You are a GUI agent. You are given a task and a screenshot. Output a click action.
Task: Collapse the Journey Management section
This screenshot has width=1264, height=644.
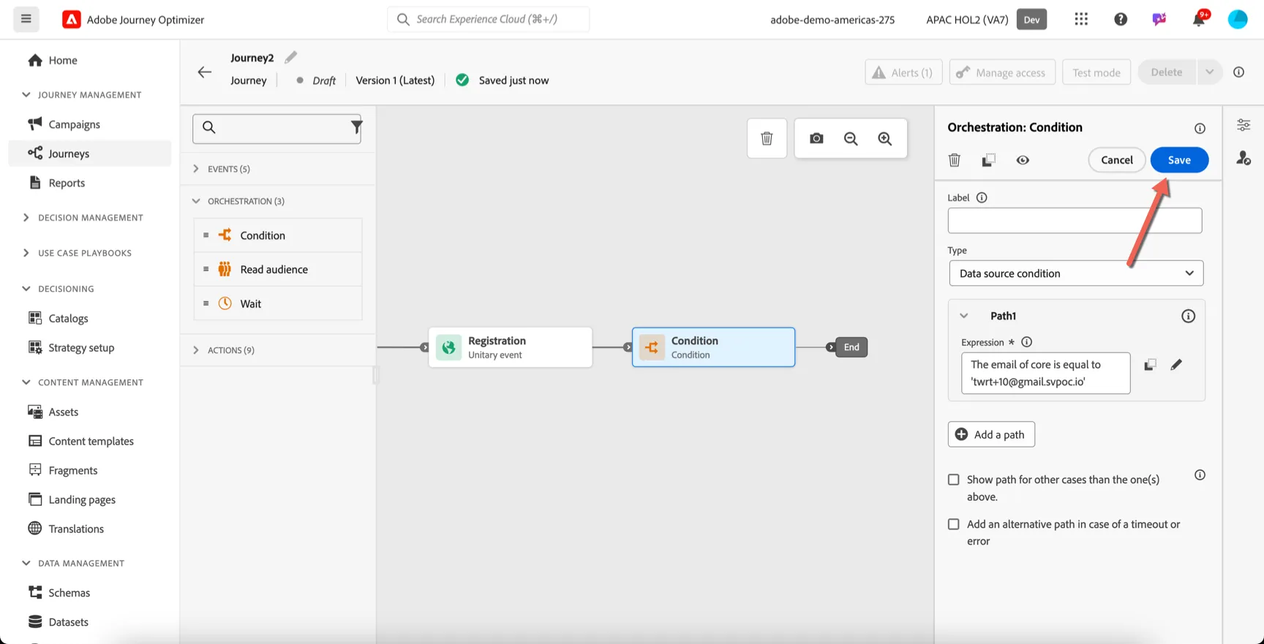[x=26, y=94]
